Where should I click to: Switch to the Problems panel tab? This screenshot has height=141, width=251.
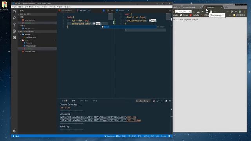64,101
